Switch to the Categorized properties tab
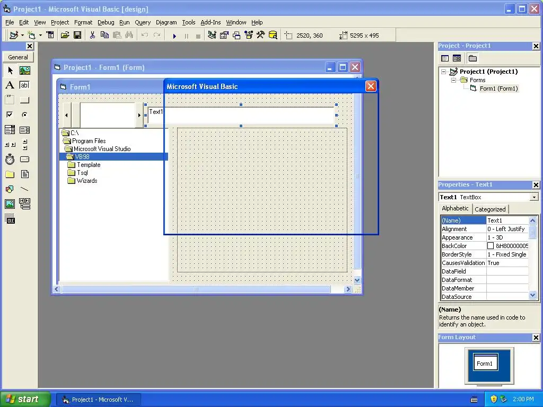 [490, 209]
